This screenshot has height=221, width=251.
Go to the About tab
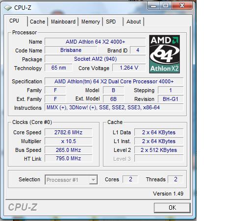coord(133,22)
